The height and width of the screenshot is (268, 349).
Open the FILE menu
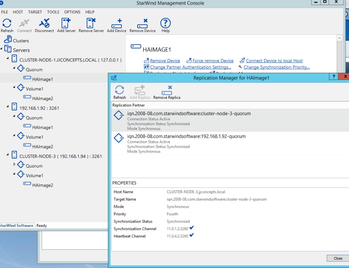[x=4, y=12]
